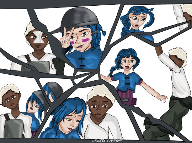Click the handwritten signature at the bottom
Screen dimensions: 192x143
tap(107, 141)
